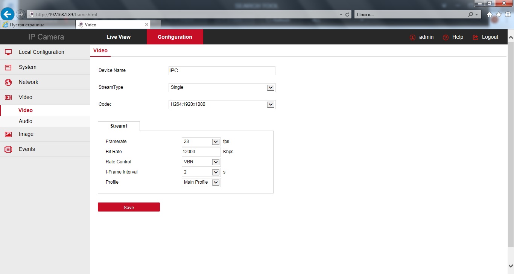The width and height of the screenshot is (514, 274).
Task: Open the Audio settings submenu item
Action: (26, 121)
